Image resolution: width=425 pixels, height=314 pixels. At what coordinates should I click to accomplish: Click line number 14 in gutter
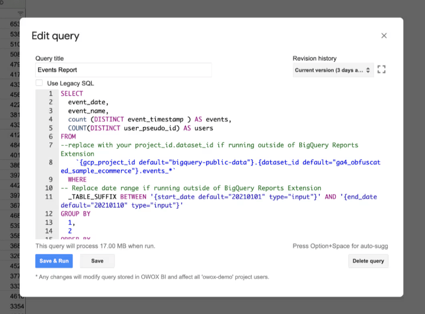pyautogui.click(x=49, y=231)
